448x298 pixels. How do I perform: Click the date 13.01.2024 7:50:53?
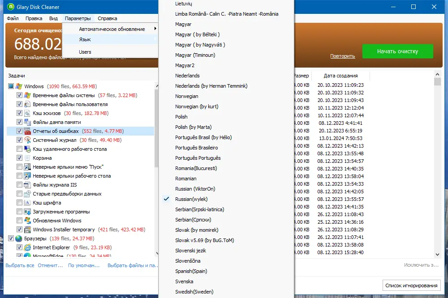coord(340,138)
